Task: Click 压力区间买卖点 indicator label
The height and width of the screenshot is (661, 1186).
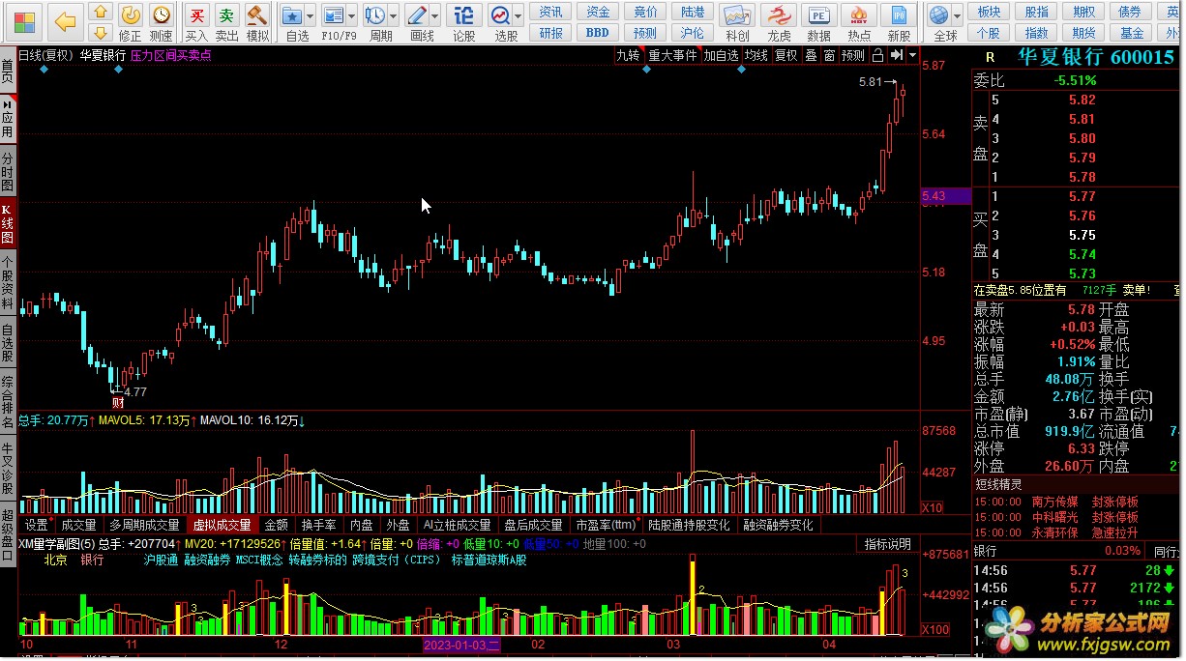Action: [170, 55]
